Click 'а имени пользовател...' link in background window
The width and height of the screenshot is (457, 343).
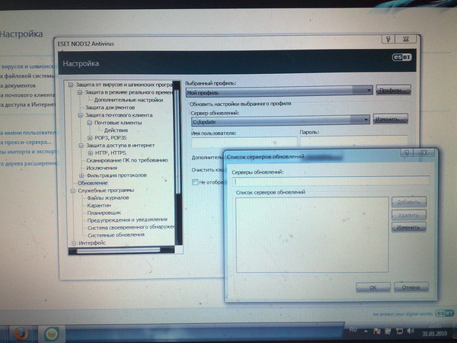coord(27,133)
